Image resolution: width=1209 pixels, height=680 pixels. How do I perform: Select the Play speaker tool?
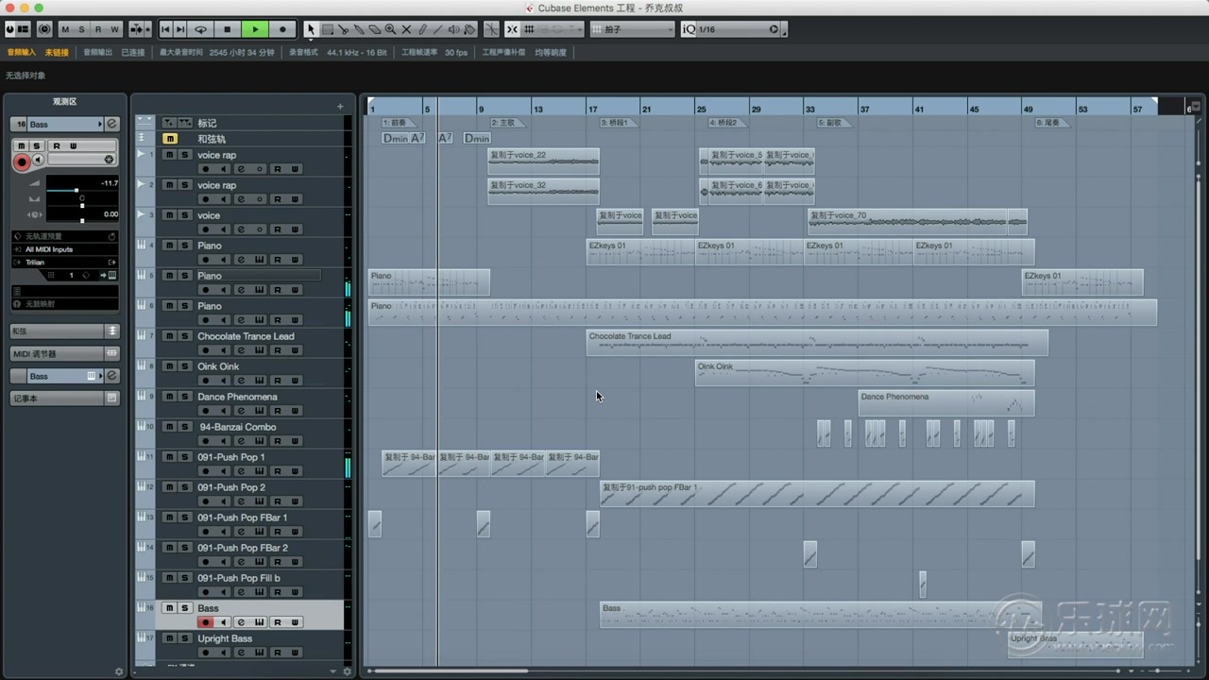tap(454, 29)
